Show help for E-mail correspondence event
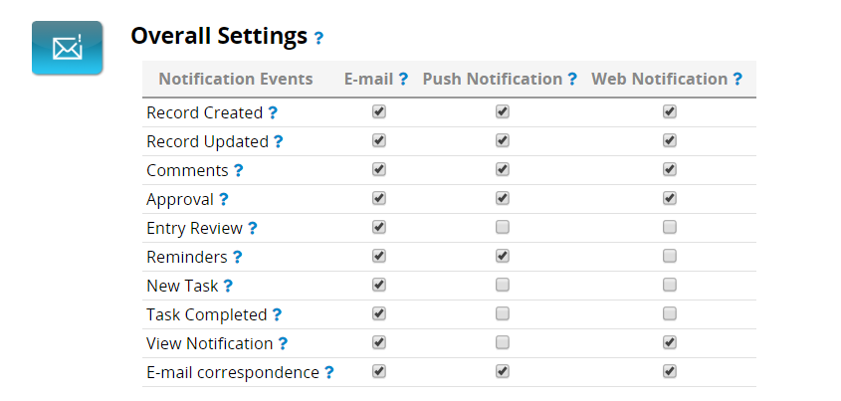Screen dimensions: 841x401 pos(328,372)
